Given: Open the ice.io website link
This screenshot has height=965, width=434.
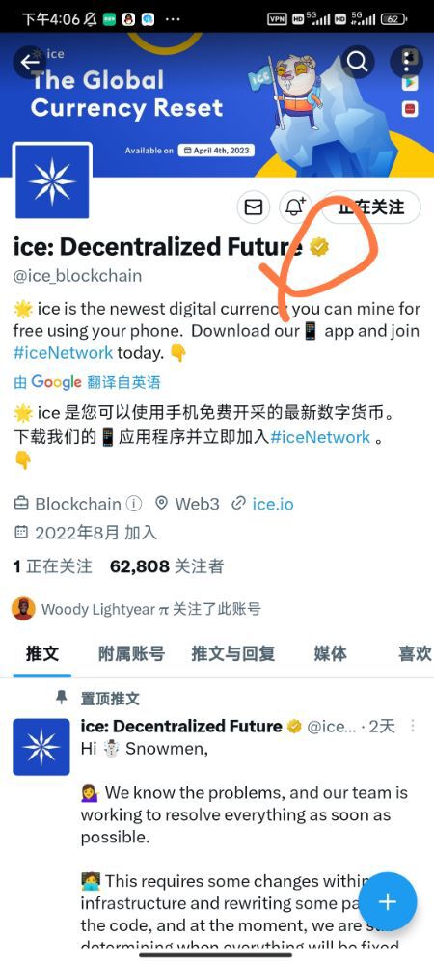Looking at the screenshot, I should tap(272, 504).
